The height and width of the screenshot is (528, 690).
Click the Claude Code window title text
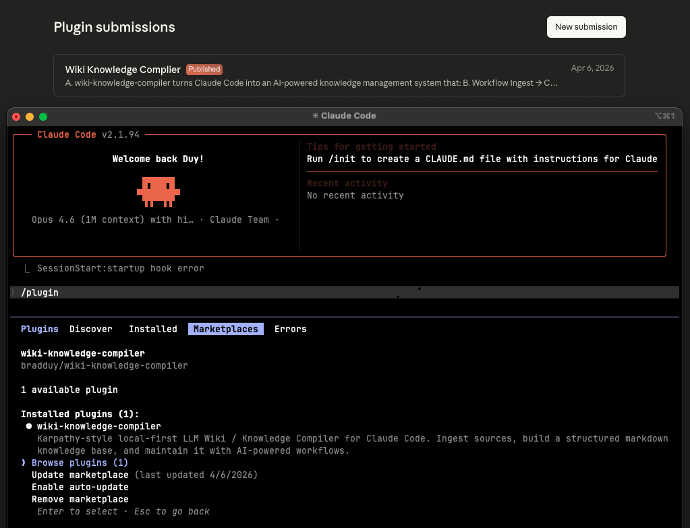pyautogui.click(x=348, y=116)
